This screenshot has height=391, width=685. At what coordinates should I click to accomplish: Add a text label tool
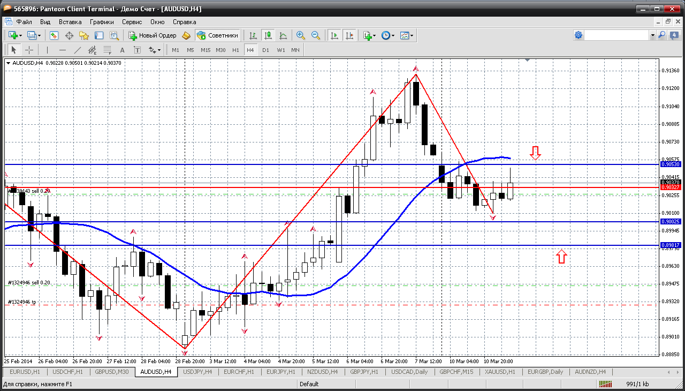click(122, 50)
